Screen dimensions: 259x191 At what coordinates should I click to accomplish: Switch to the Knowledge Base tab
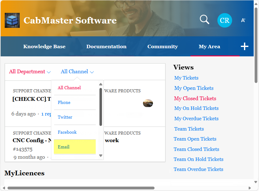click(44, 47)
